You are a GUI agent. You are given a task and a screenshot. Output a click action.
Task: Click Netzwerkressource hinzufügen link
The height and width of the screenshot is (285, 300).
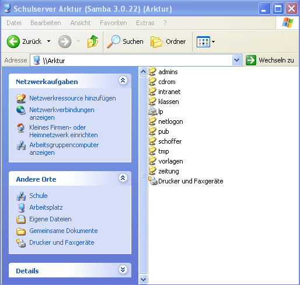(x=72, y=98)
